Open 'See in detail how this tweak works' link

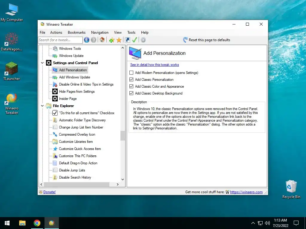(x=154, y=65)
